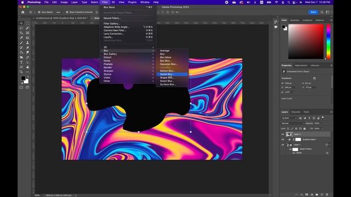Expand the Stylize submenu
The width and height of the screenshot is (351, 197).
tap(128, 74)
